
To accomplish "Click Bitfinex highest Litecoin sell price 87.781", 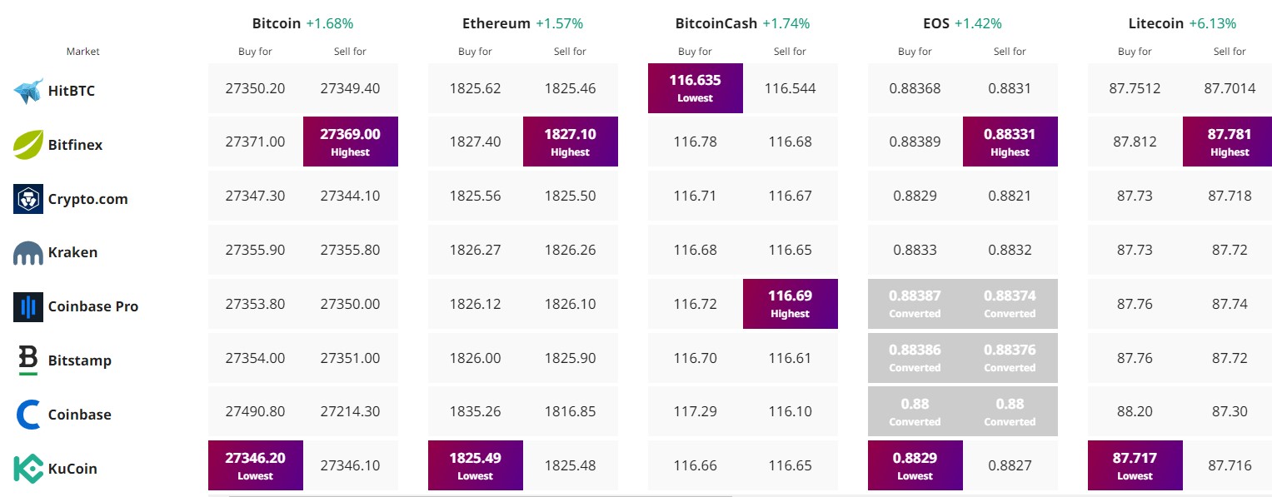I will click(x=1230, y=142).
